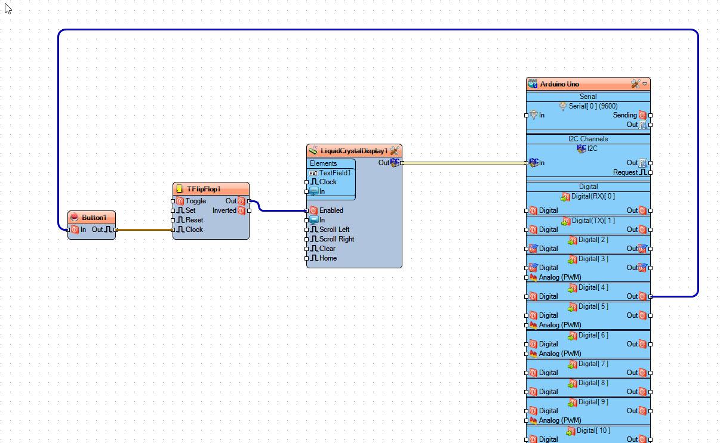This screenshot has width=720, height=443.
Task: Click the Digital[7] Digital input pin
Action: pos(527,373)
